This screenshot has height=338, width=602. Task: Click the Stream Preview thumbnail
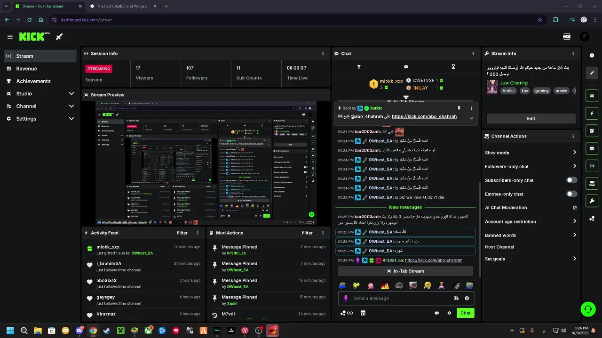coord(206,163)
